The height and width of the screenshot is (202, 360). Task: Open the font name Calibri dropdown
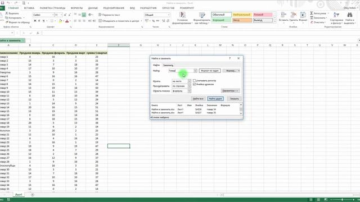[x=53, y=15]
